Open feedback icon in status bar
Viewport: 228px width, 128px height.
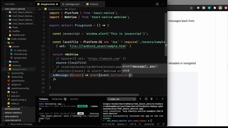[x=158, y=124]
